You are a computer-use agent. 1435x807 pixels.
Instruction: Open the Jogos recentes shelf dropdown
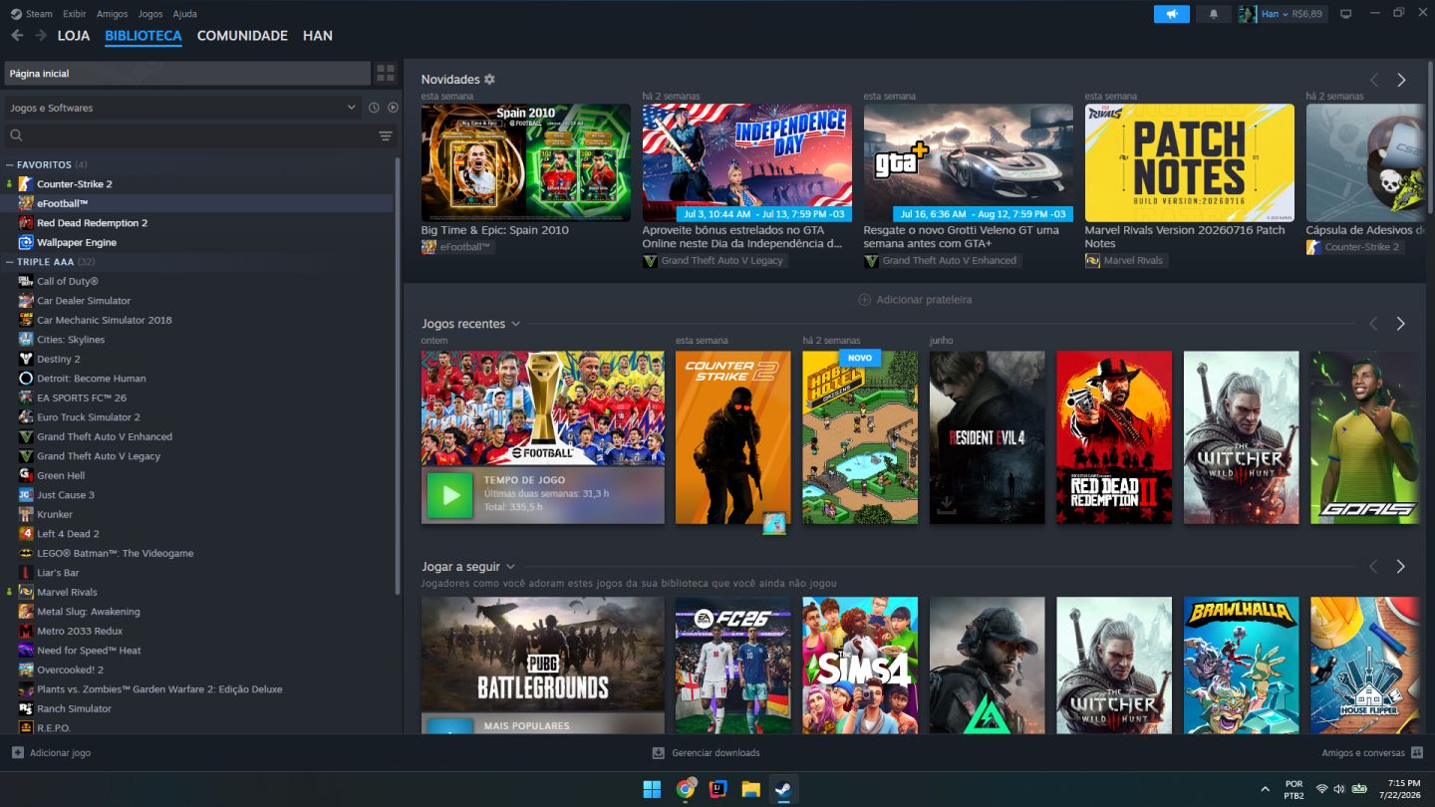pyautogui.click(x=515, y=324)
